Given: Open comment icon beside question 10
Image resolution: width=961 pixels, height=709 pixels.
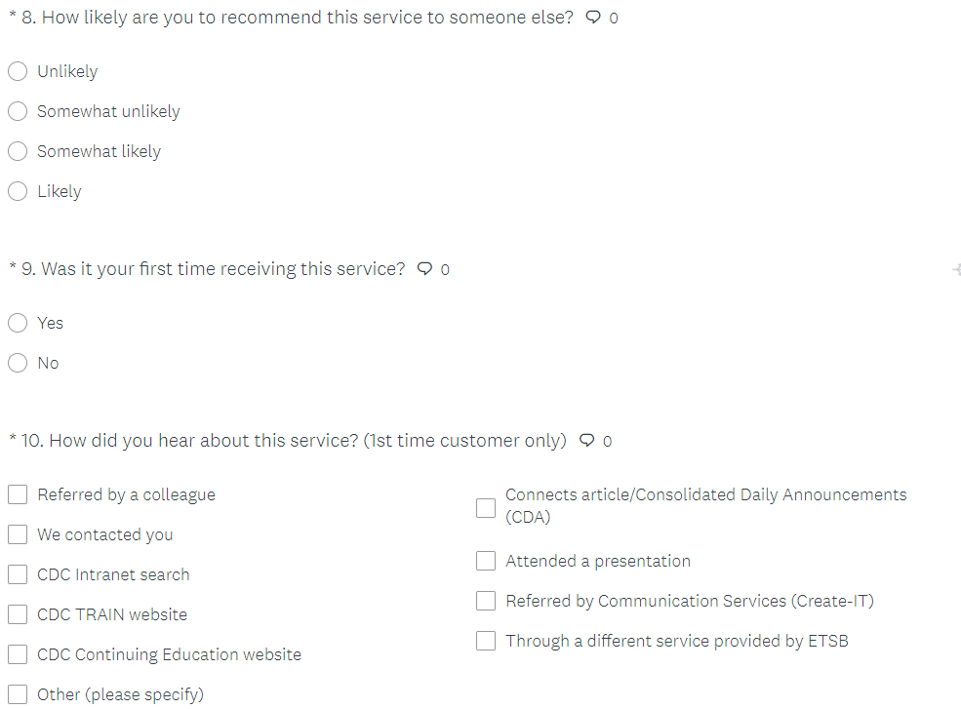Looking at the screenshot, I should click(586, 441).
